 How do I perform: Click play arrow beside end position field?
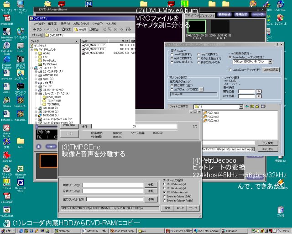[x=259, y=96]
